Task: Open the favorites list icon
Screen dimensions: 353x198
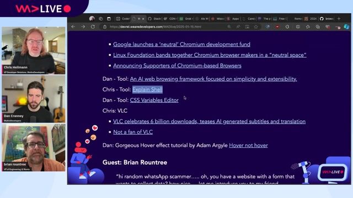Action: click(x=308, y=27)
